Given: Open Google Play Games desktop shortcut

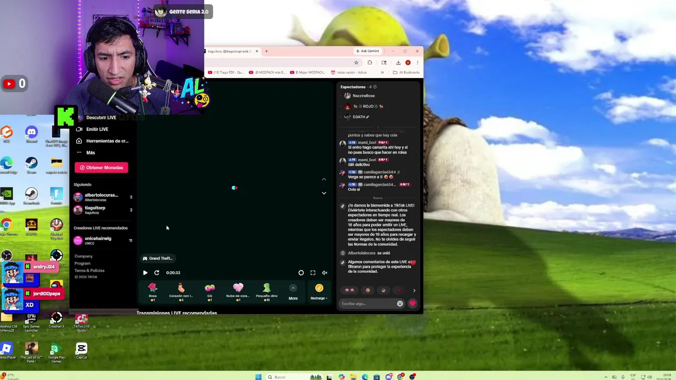Looking at the screenshot, I should coord(56,352).
